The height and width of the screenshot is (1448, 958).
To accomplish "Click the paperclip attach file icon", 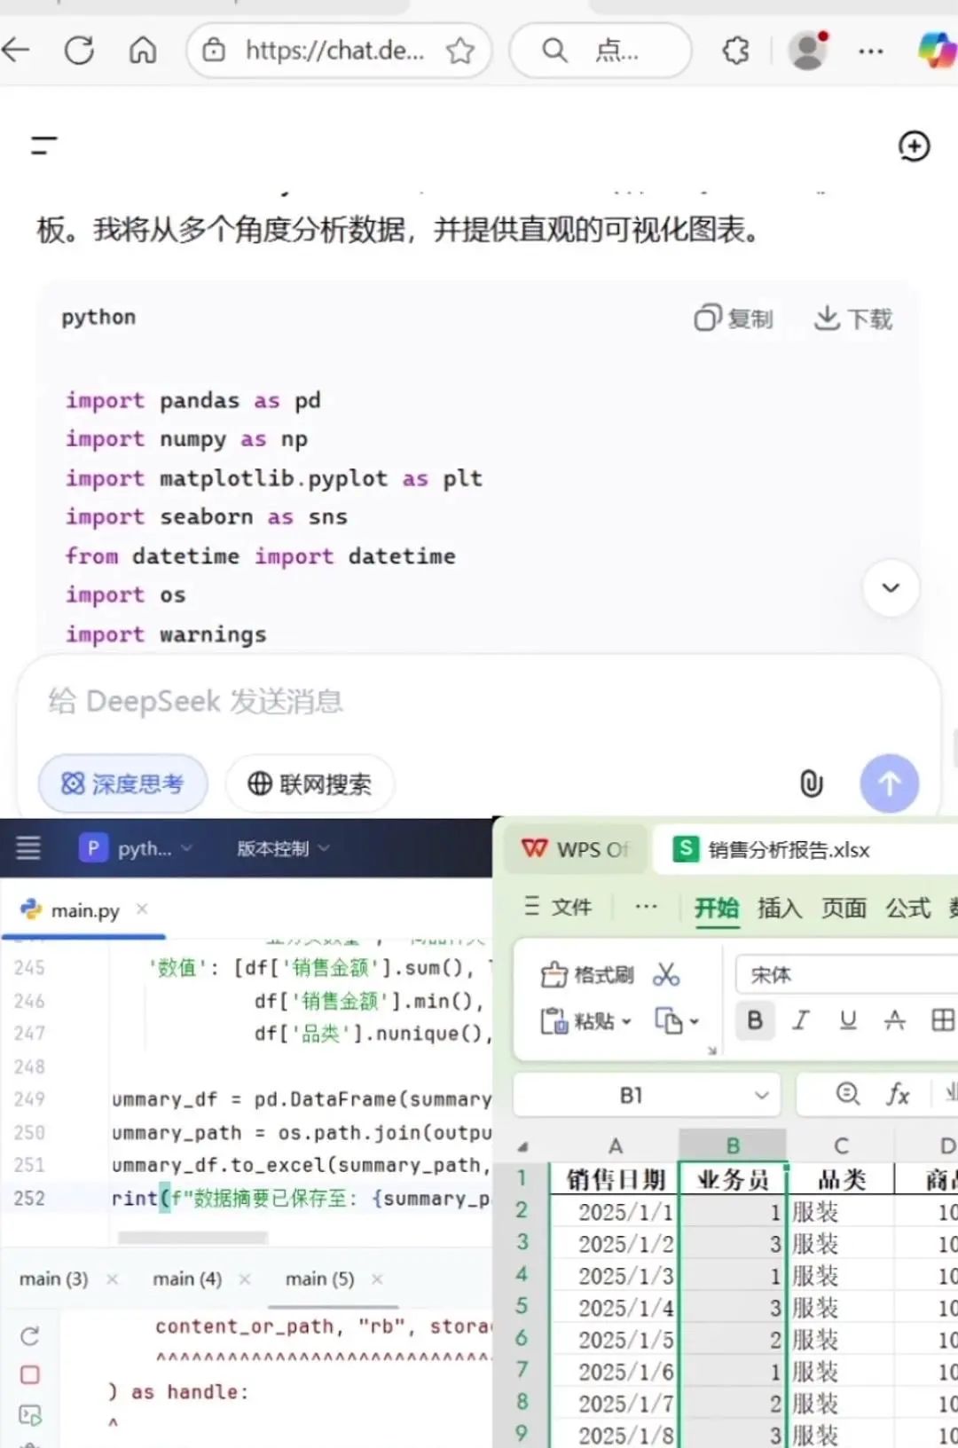I will (811, 783).
